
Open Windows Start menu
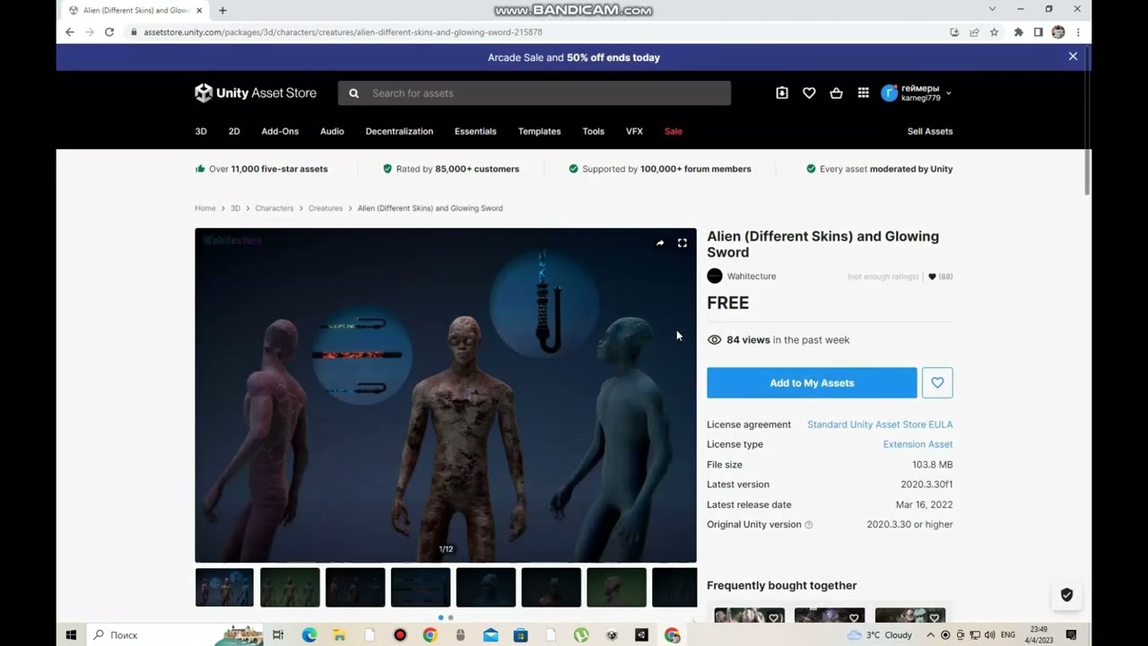71,635
